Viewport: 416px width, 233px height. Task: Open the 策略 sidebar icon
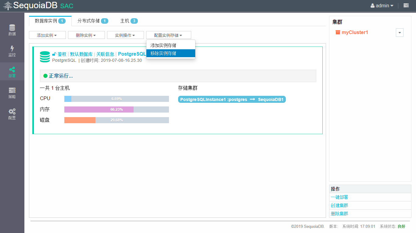[x=12, y=93]
